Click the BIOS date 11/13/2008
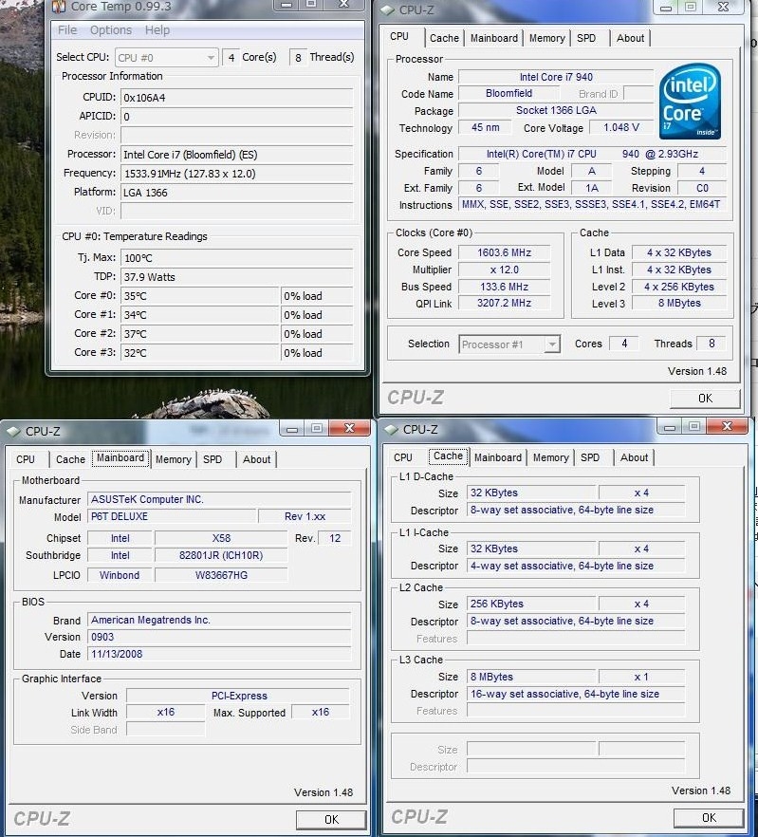758x837 pixels. point(219,654)
